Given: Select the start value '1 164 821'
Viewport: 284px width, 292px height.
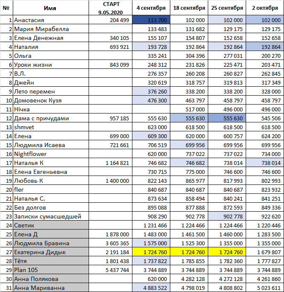Looking at the screenshot, I should pyautogui.click(x=110, y=163).
